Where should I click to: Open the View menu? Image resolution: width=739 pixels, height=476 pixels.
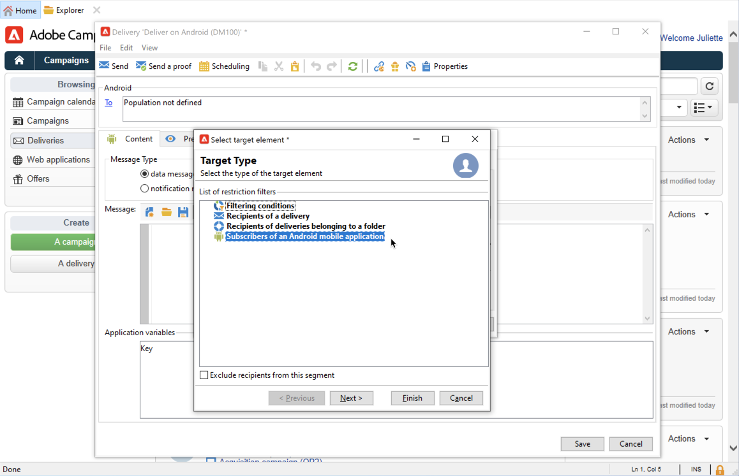(149, 48)
